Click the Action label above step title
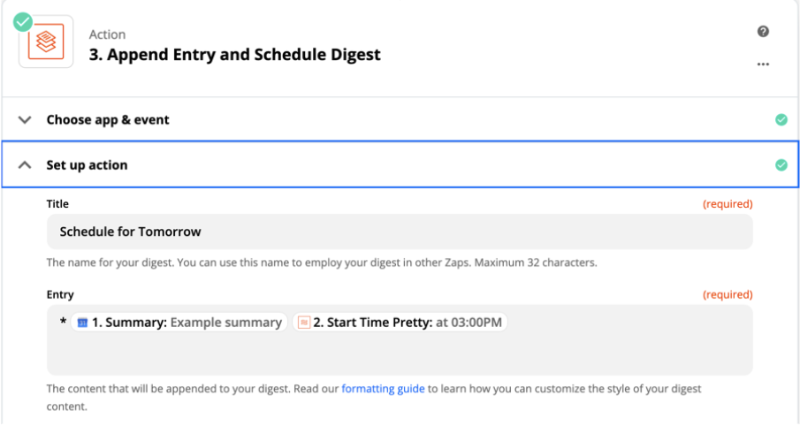The image size is (800, 426). point(107,34)
